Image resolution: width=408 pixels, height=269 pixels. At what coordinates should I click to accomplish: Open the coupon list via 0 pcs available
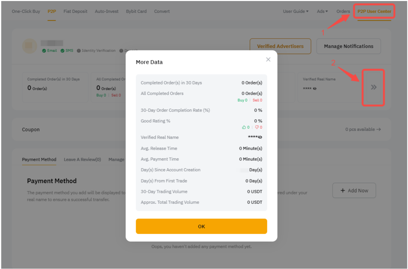tap(363, 129)
